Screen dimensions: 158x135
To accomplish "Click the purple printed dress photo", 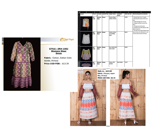I will (22, 64).
